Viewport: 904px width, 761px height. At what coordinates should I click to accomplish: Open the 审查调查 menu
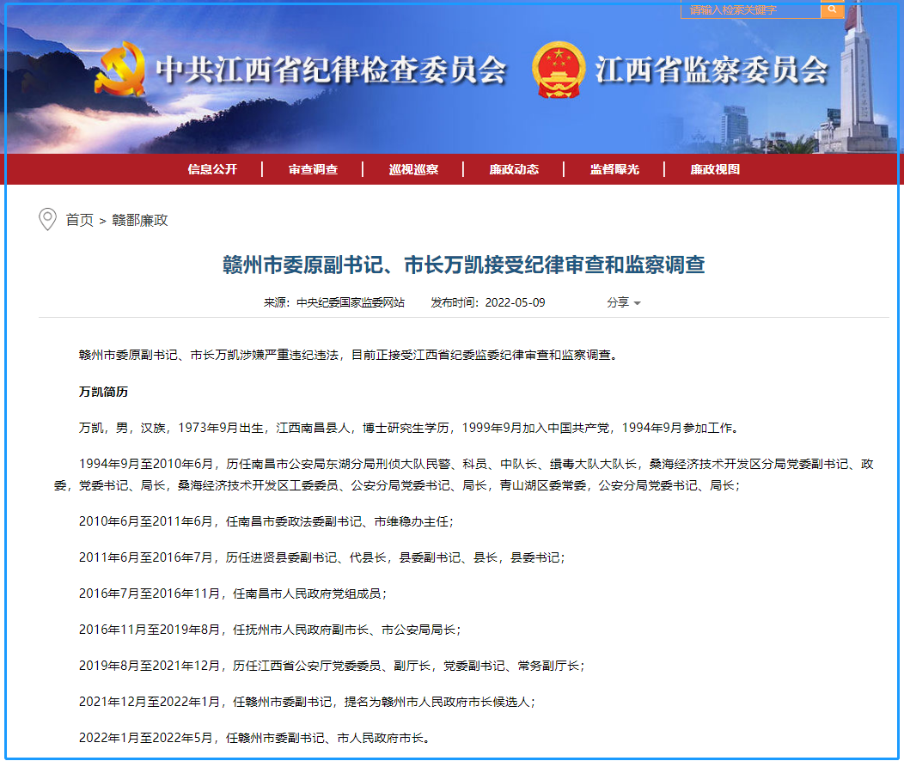(313, 169)
